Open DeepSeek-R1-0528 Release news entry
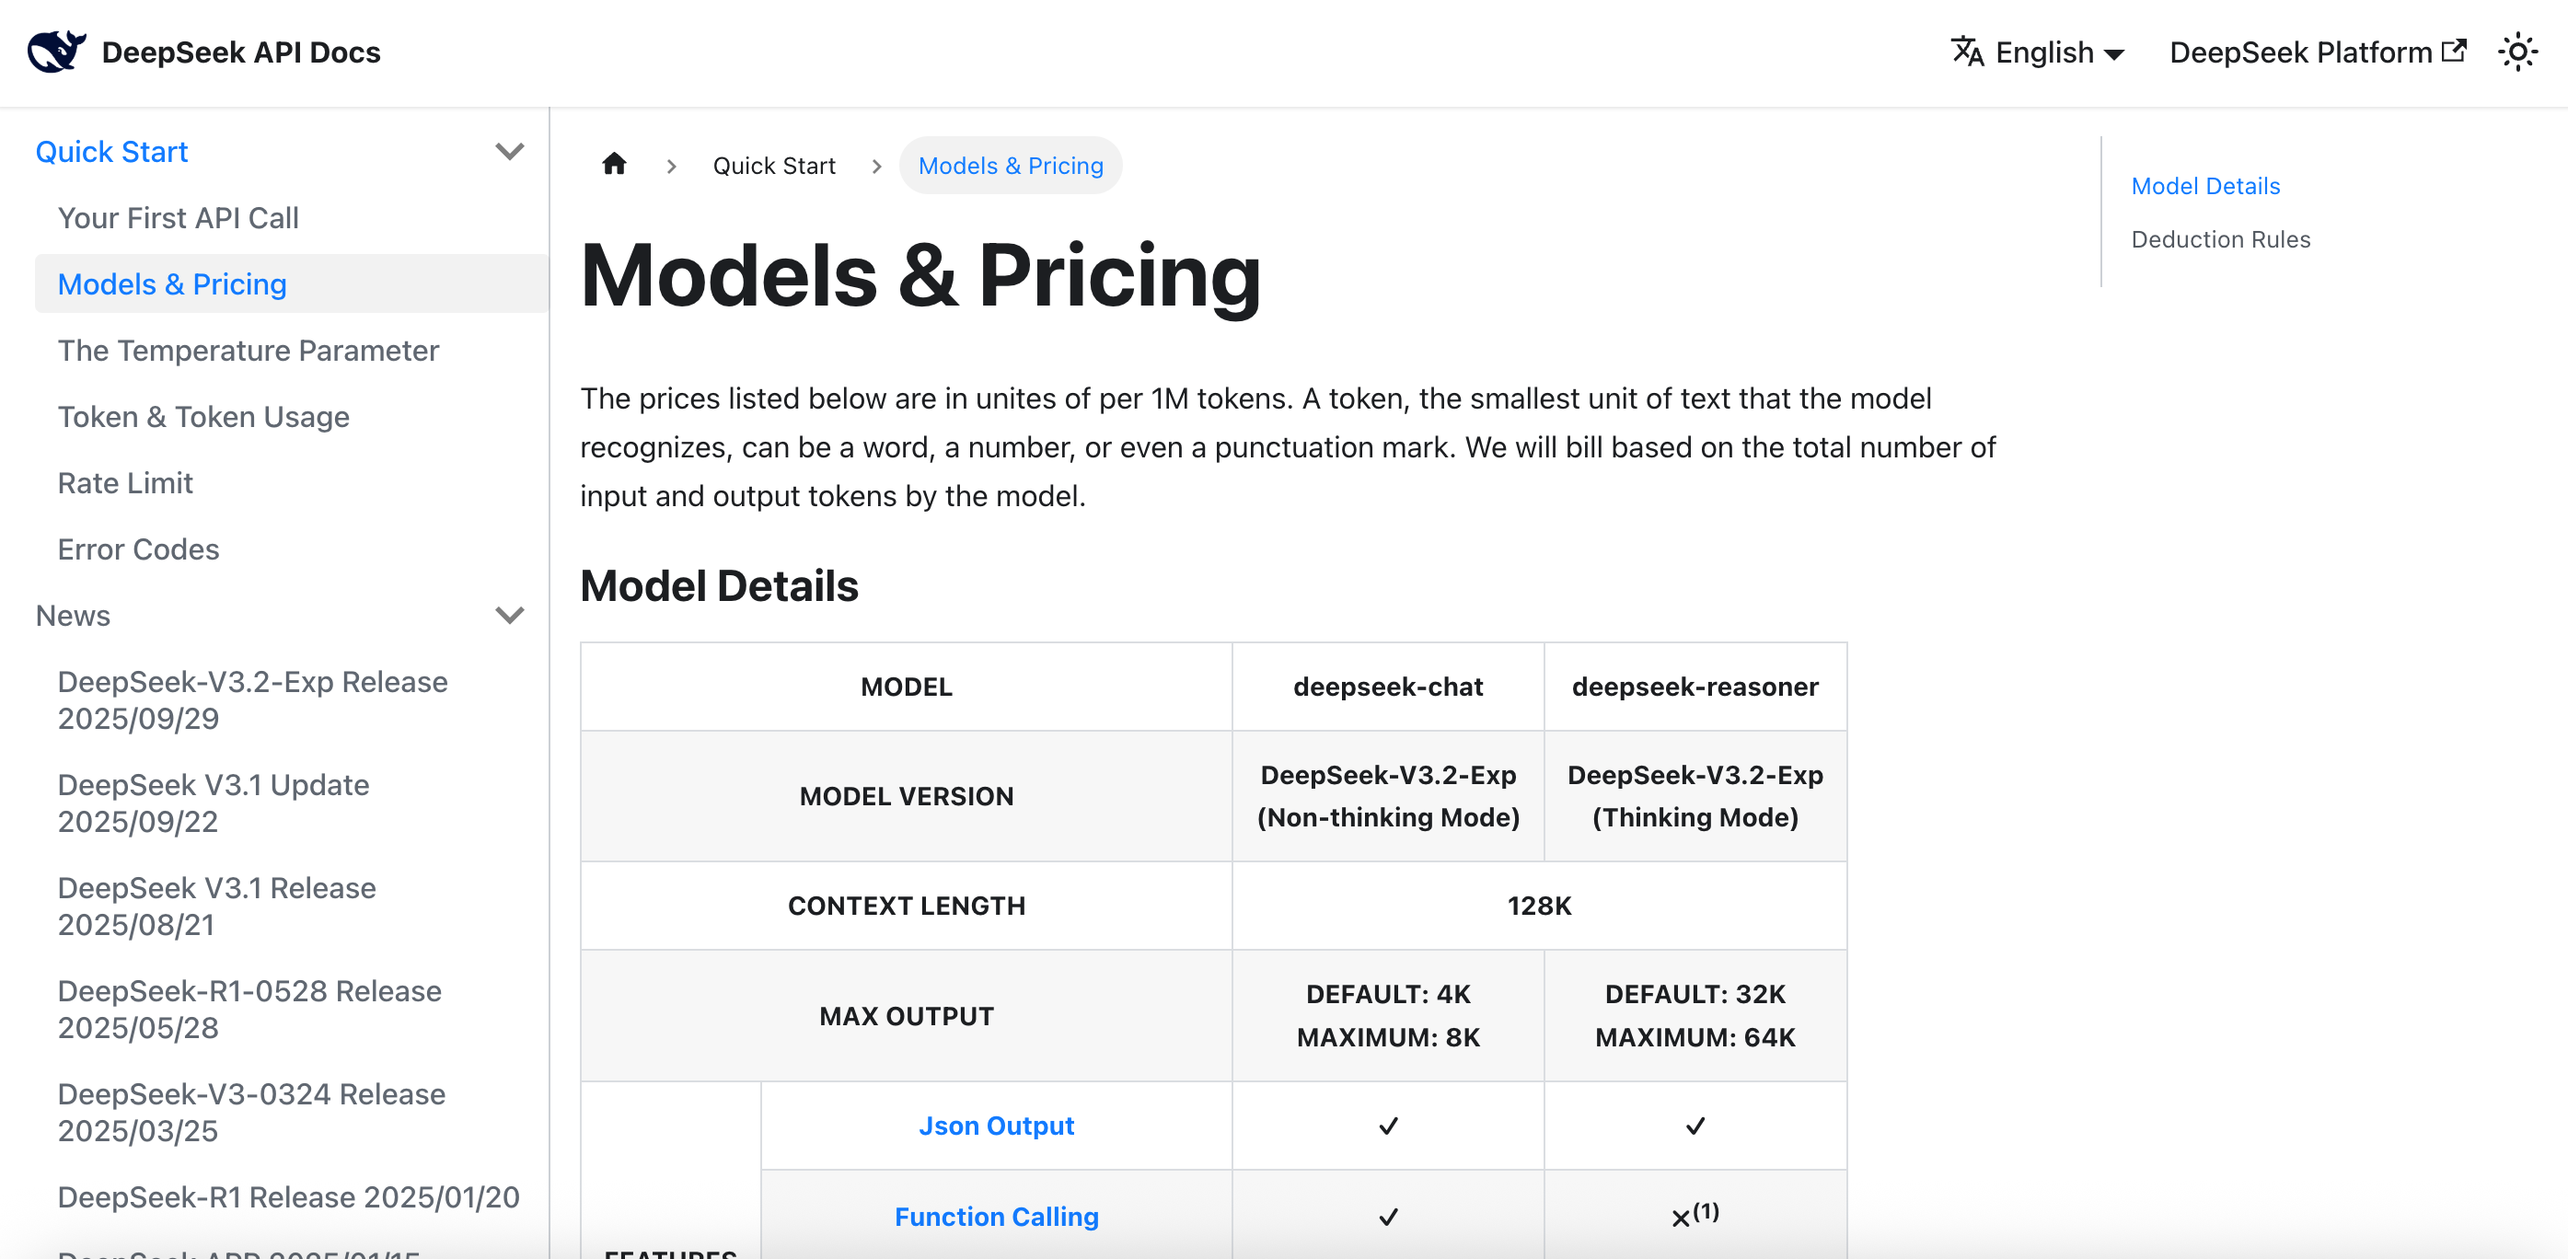The height and width of the screenshot is (1259, 2568). (249, 1009)
